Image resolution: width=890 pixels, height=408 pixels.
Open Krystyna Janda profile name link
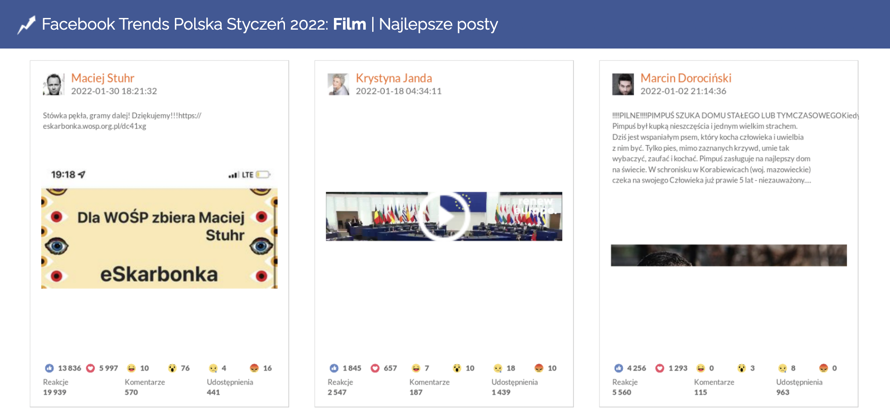(394, 78)
